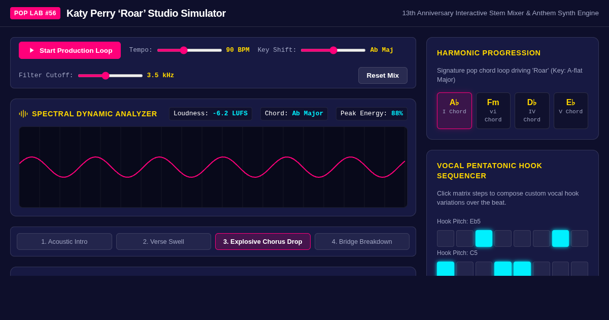
Task: Disable active step 5 in C5 hook row
Action: point(522,269)
